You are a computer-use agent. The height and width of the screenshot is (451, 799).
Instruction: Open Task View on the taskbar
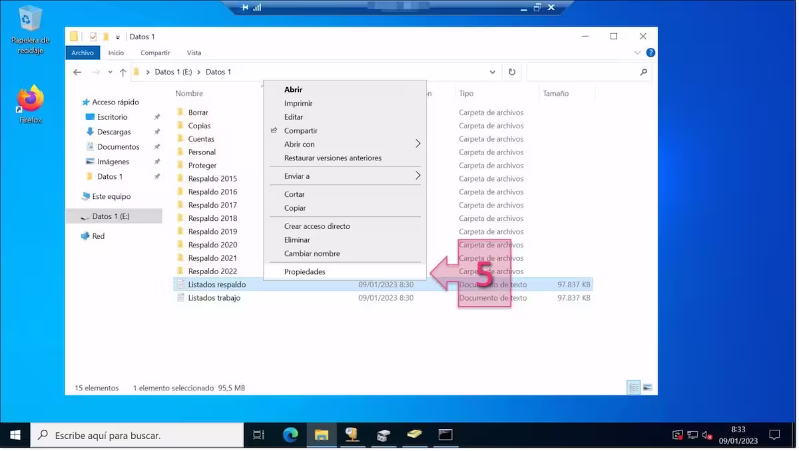[x=258, y=435]
